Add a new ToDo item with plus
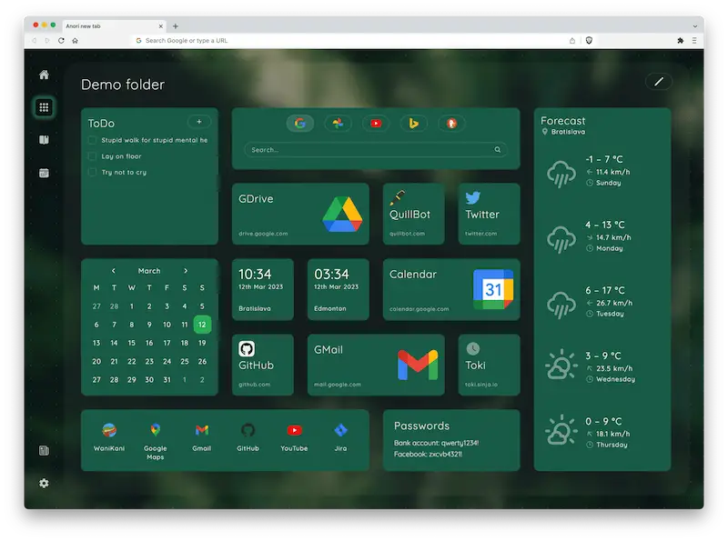 [x=199, y=122]
